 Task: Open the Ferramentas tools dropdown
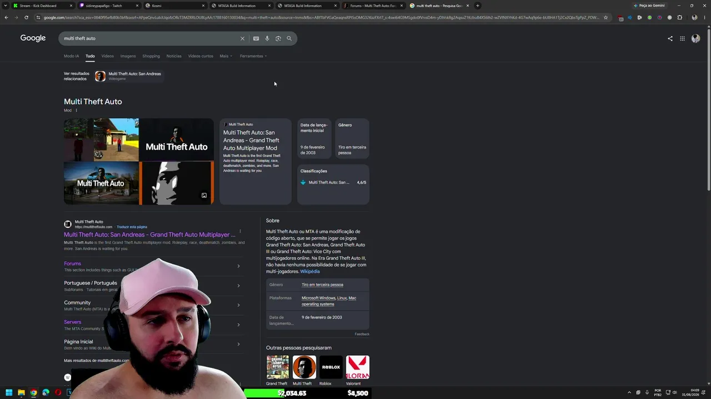tap(253, 56)
